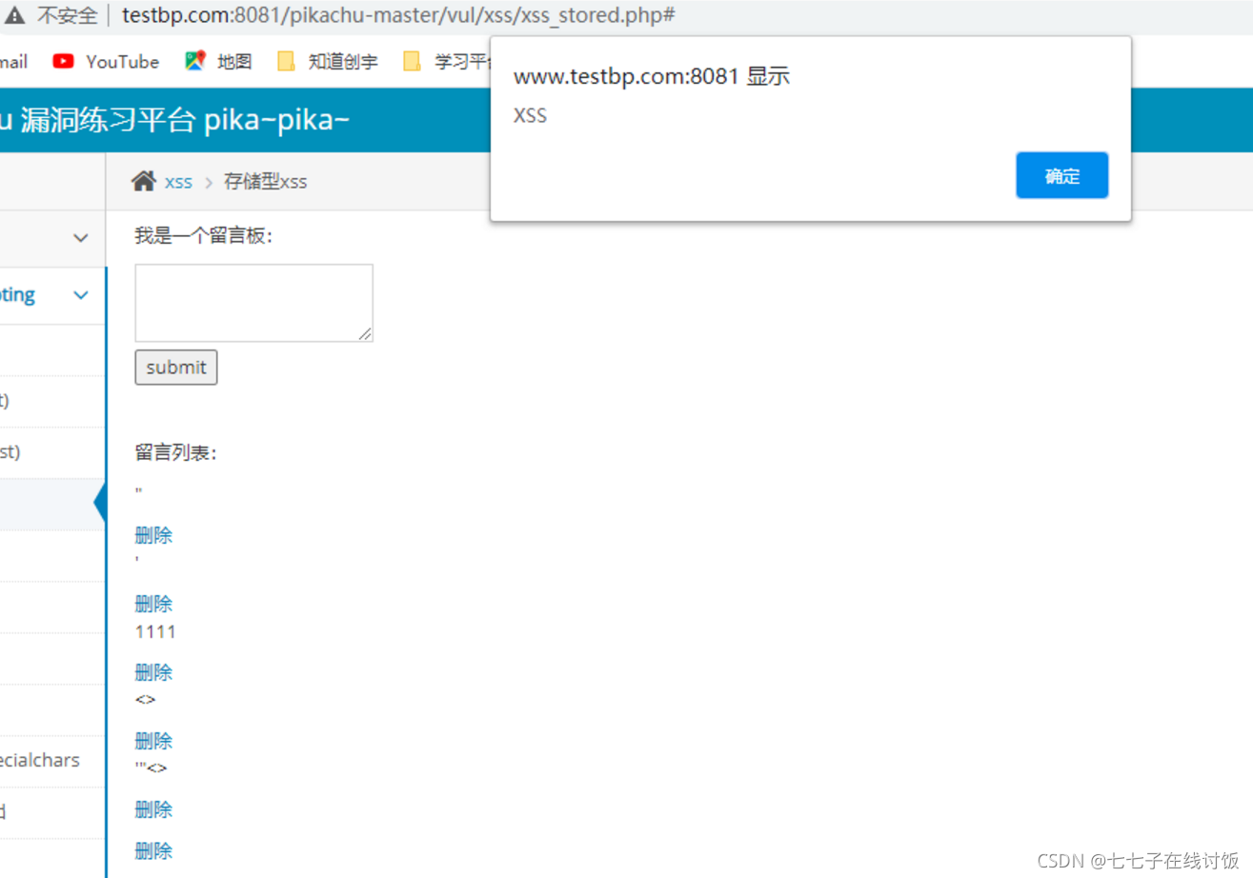Click the www.testbp.com:8081 显示 dialog title
Viewport: 1253px width, 878px height.
[652, 77]
